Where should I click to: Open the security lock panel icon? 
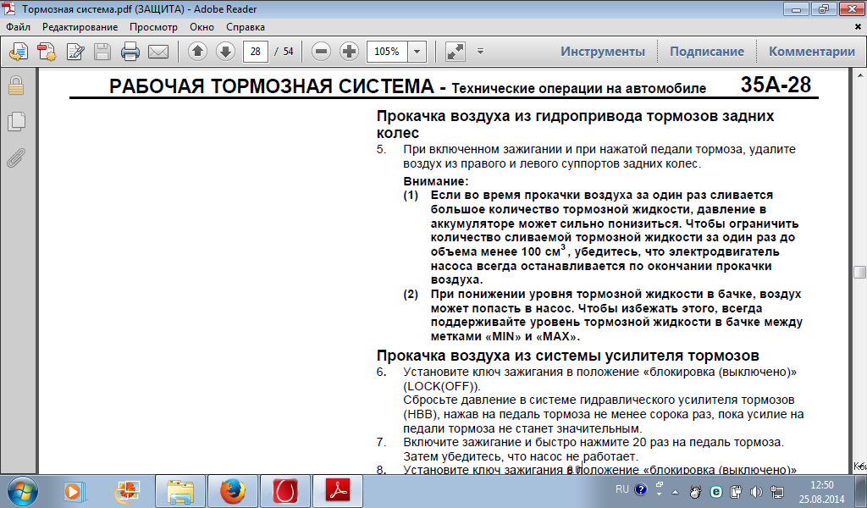(x=15, y=86)
